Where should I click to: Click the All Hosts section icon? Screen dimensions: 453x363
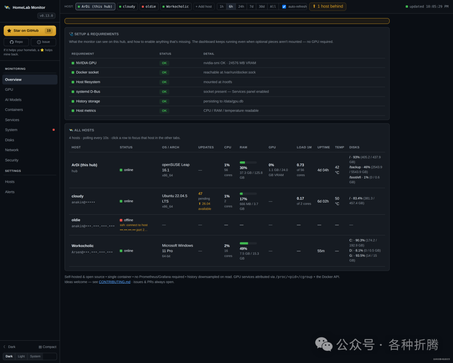(71, 130)
